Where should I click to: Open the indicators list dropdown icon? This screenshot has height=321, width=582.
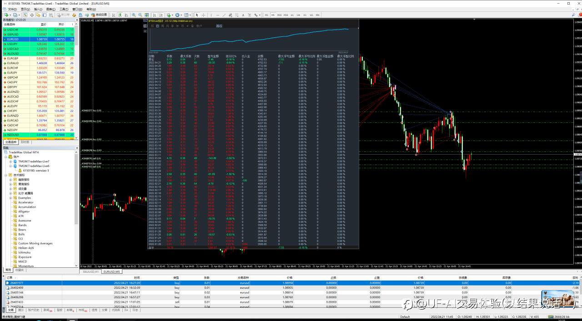(169, 15)
